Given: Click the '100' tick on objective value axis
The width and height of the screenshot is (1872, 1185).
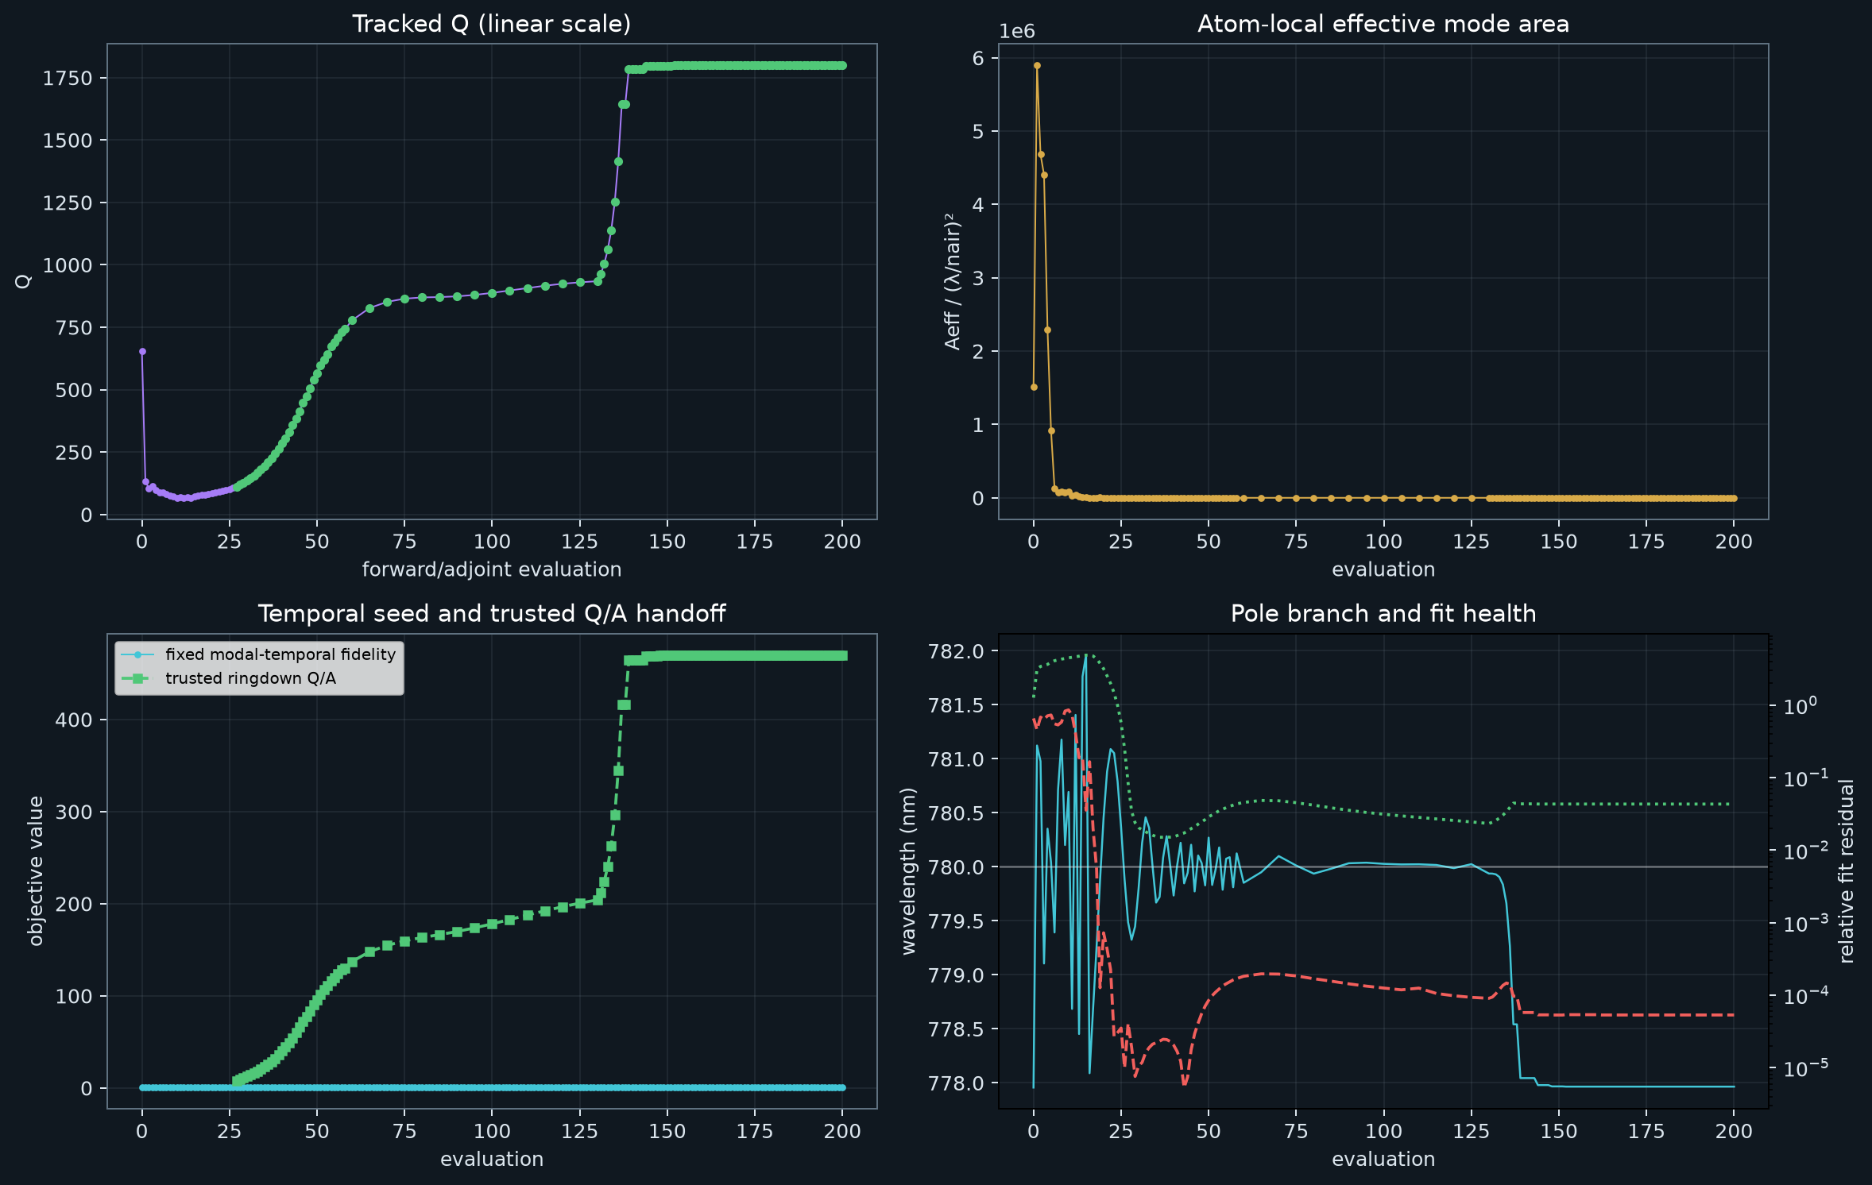Looking at the screenshot, I should (74, 996).
